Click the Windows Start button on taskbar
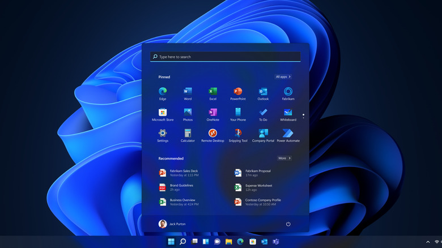The image size is (442, 248). pos(171,242)
